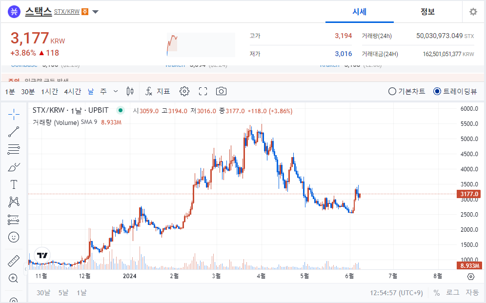
Task: Open the forecasting and measurement tools
Action: point(14,220)
